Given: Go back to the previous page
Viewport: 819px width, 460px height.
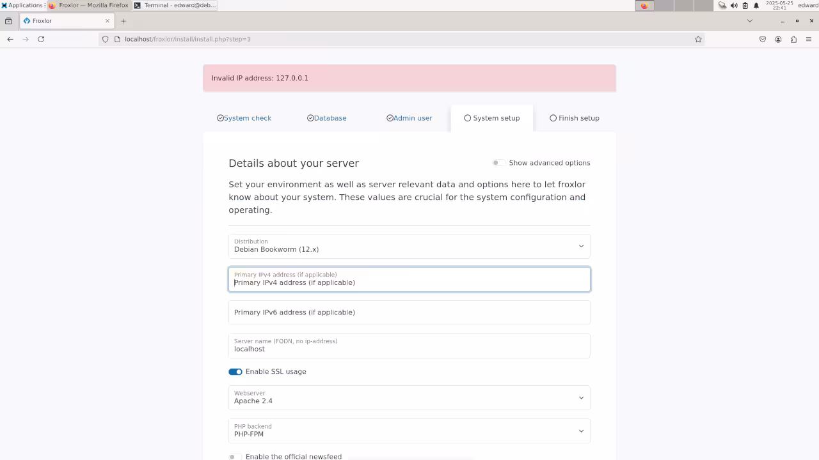Looking at the screenshot, I should 10,39.
